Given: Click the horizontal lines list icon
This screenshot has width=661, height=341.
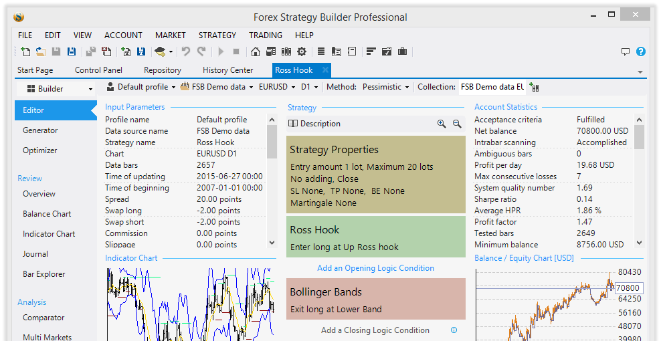Looking at the screenshot, I should [321, 51].
